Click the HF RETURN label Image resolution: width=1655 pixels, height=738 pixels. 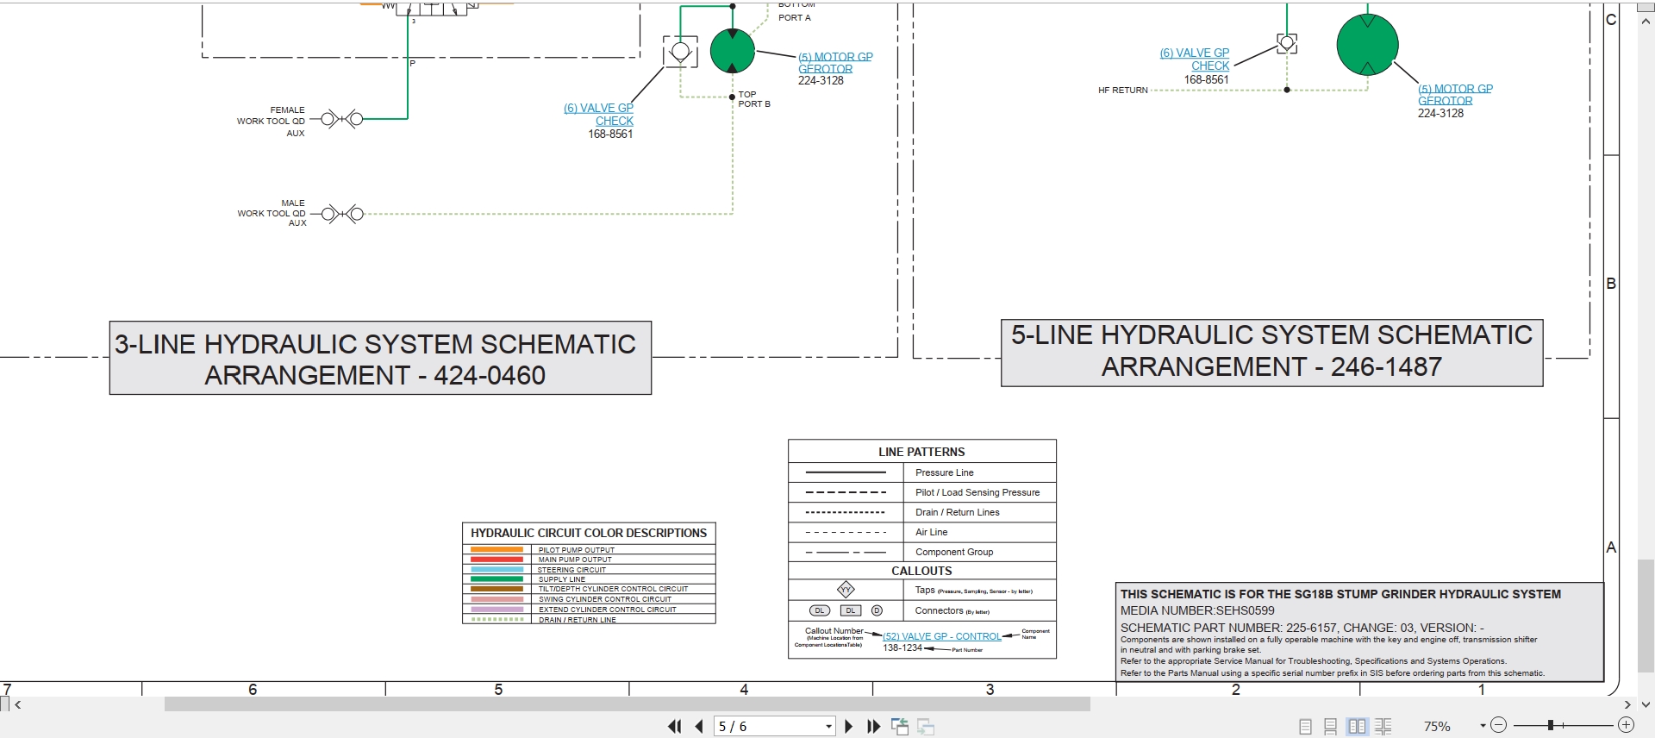pyautogui.click(x=1123, y=90)
